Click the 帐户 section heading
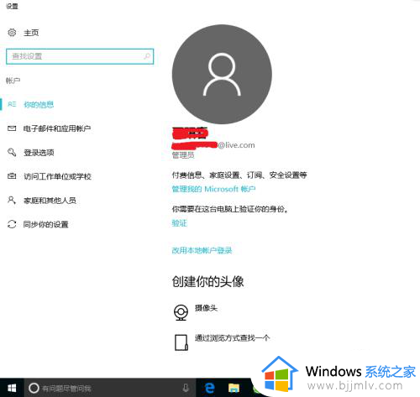The image size is (420, 397). [13, 81]
